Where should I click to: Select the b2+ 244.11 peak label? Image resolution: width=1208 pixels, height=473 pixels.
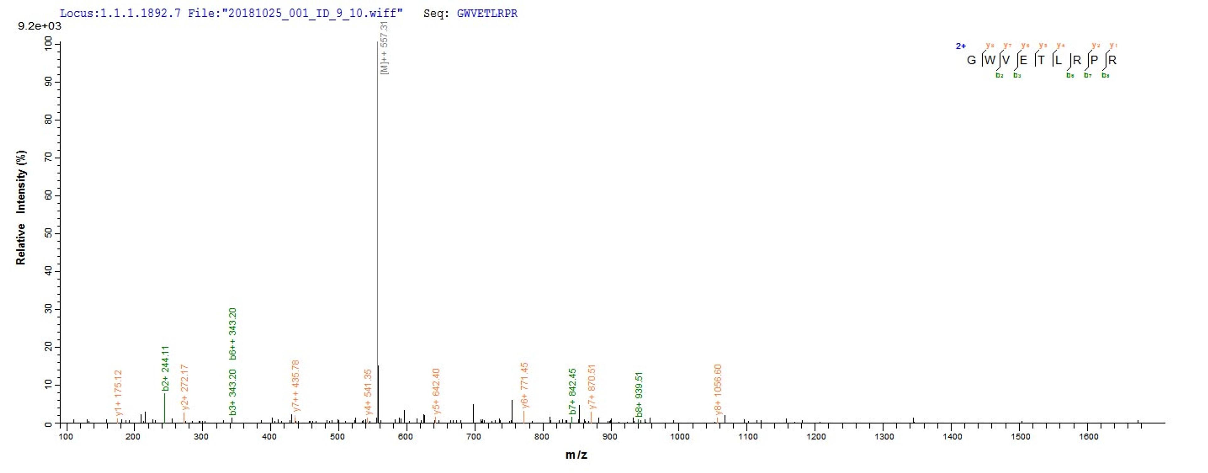click(x=165, y=368)
